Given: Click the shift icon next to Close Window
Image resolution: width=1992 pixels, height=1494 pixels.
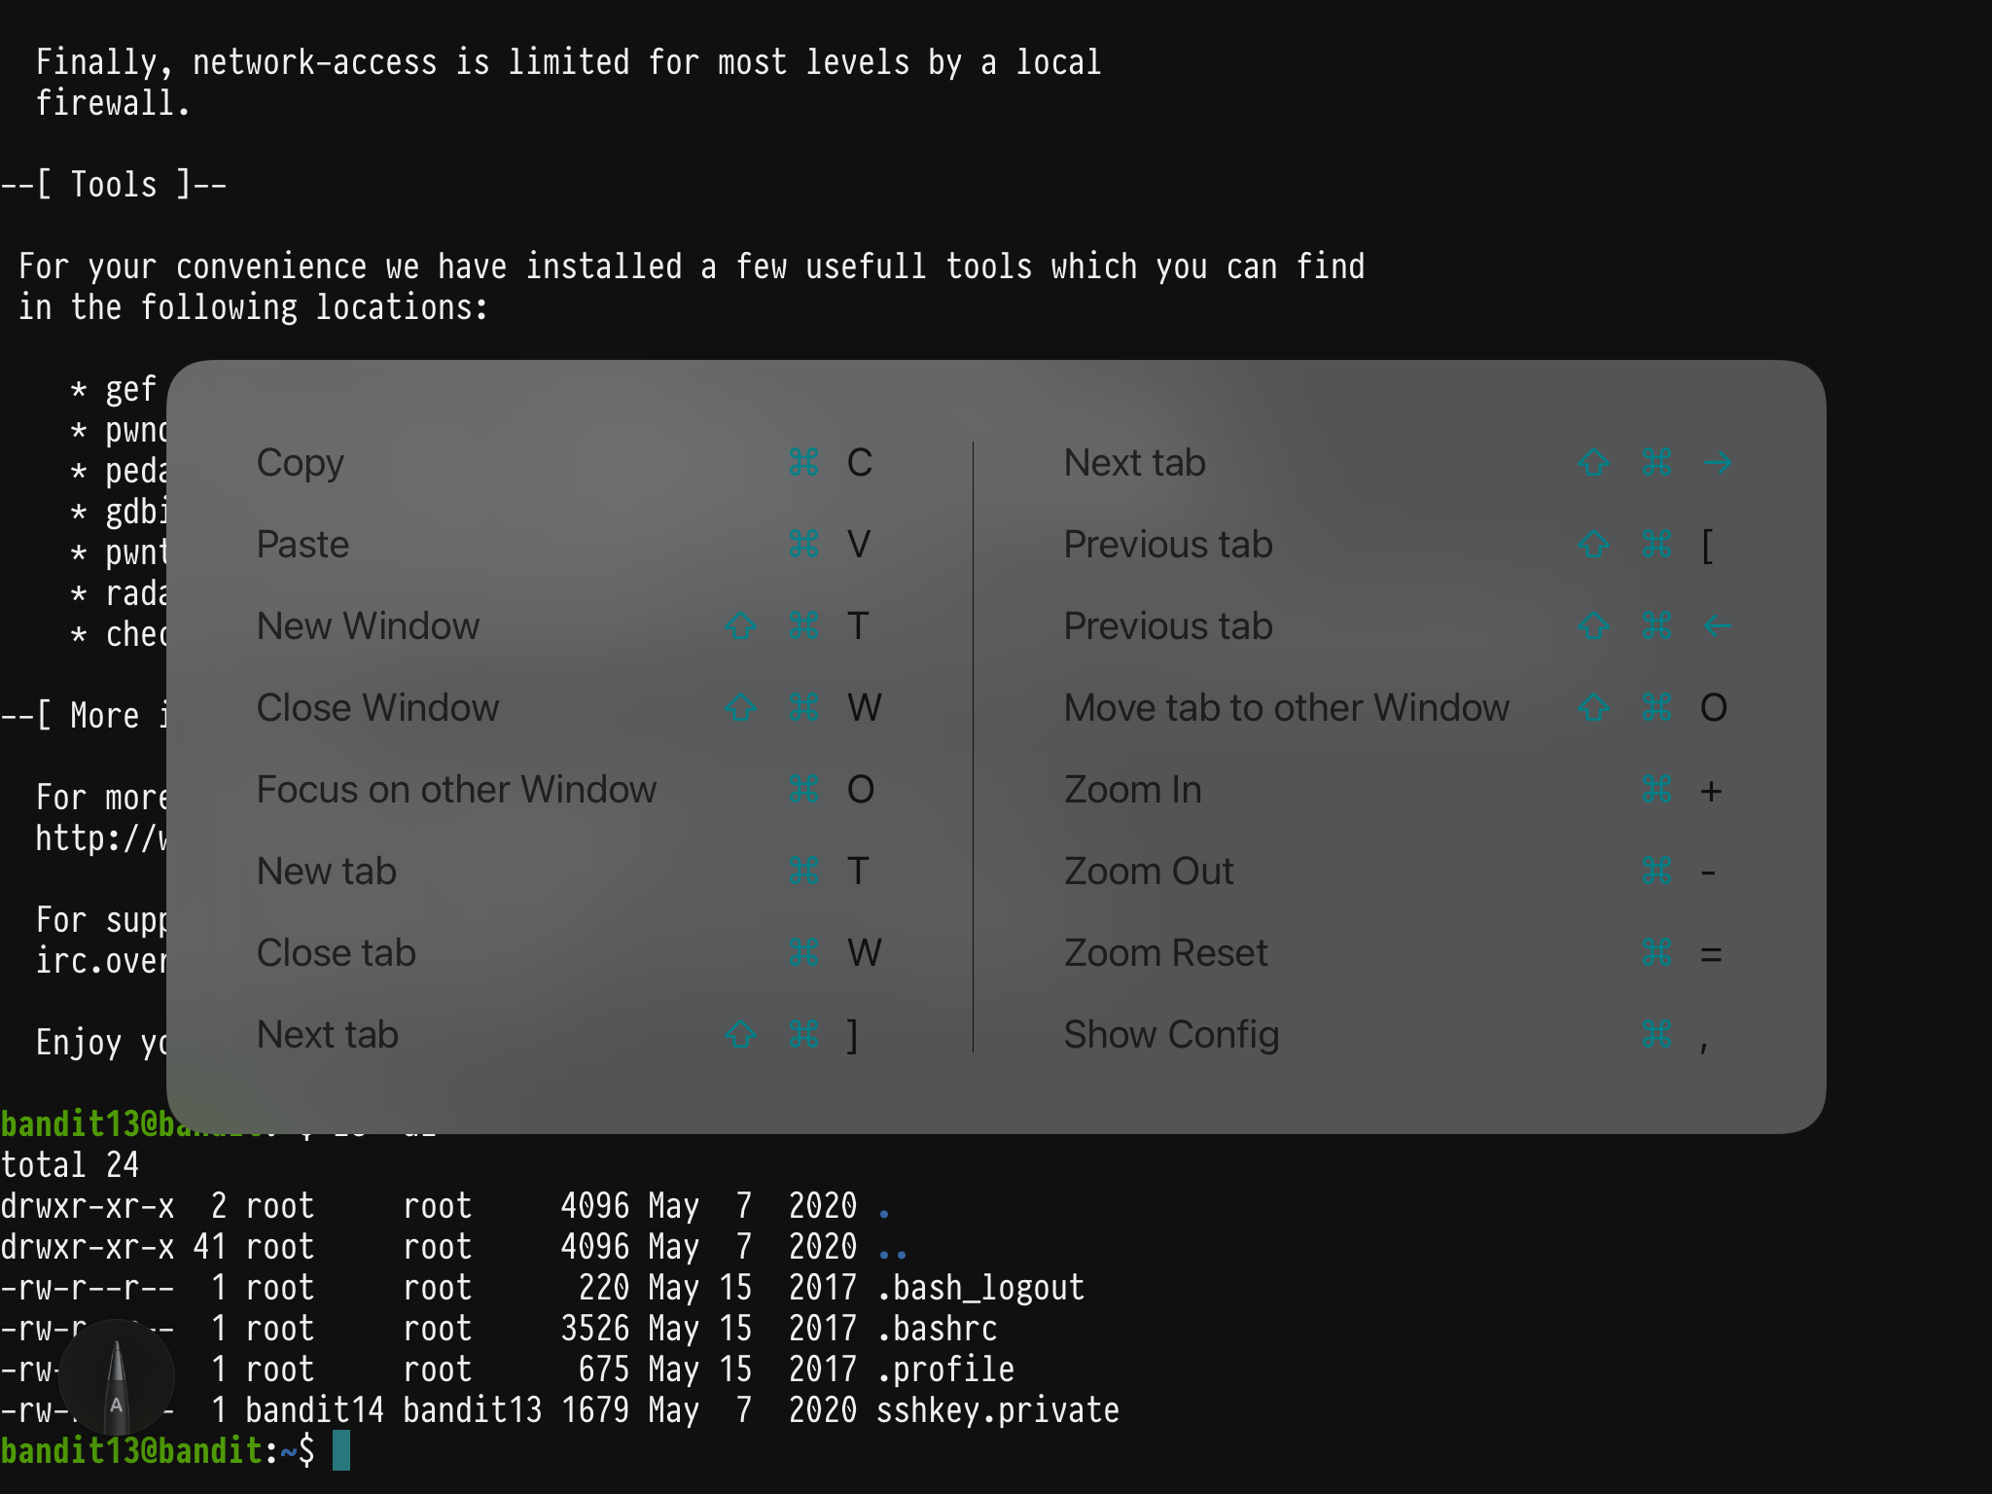Looking at the screenshot, I should [x=741, y=708].
